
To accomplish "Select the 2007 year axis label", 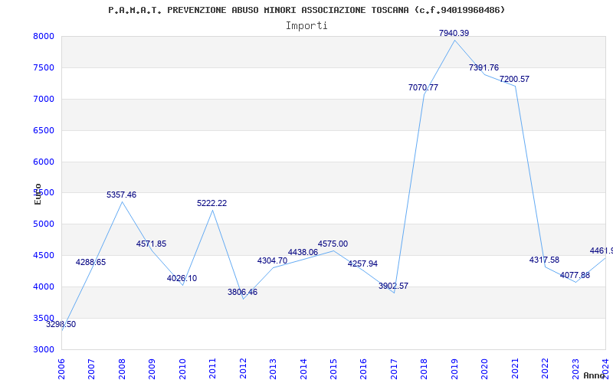I will tap(91, 369).
